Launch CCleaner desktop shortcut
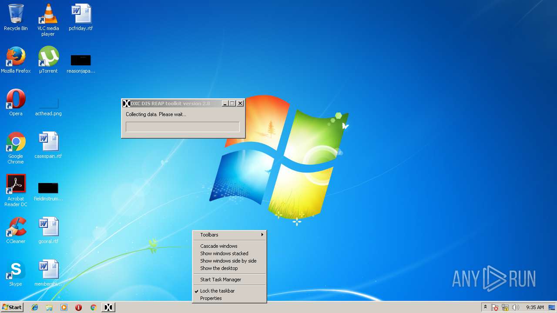The width and height of the screenshot is (557, 313). [x=16, y=230]
